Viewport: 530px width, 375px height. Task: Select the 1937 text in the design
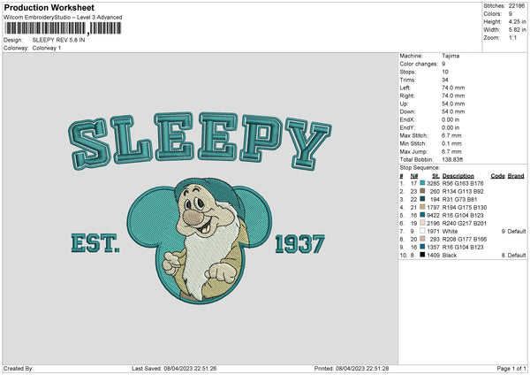tap(299, 244)
